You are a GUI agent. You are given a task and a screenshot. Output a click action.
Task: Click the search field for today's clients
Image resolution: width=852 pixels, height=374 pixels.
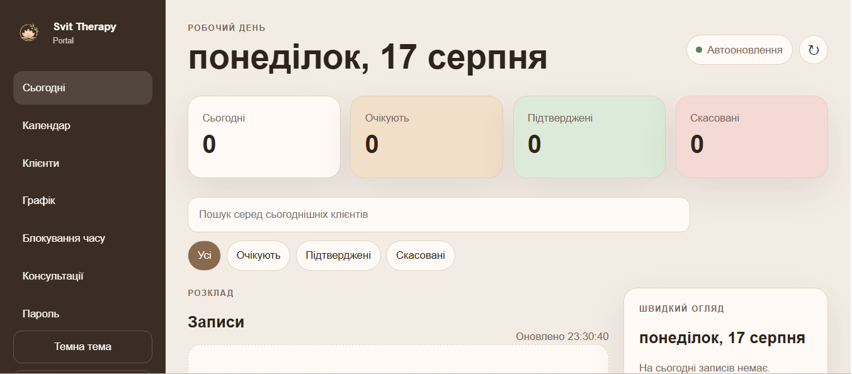coord(439,215)
